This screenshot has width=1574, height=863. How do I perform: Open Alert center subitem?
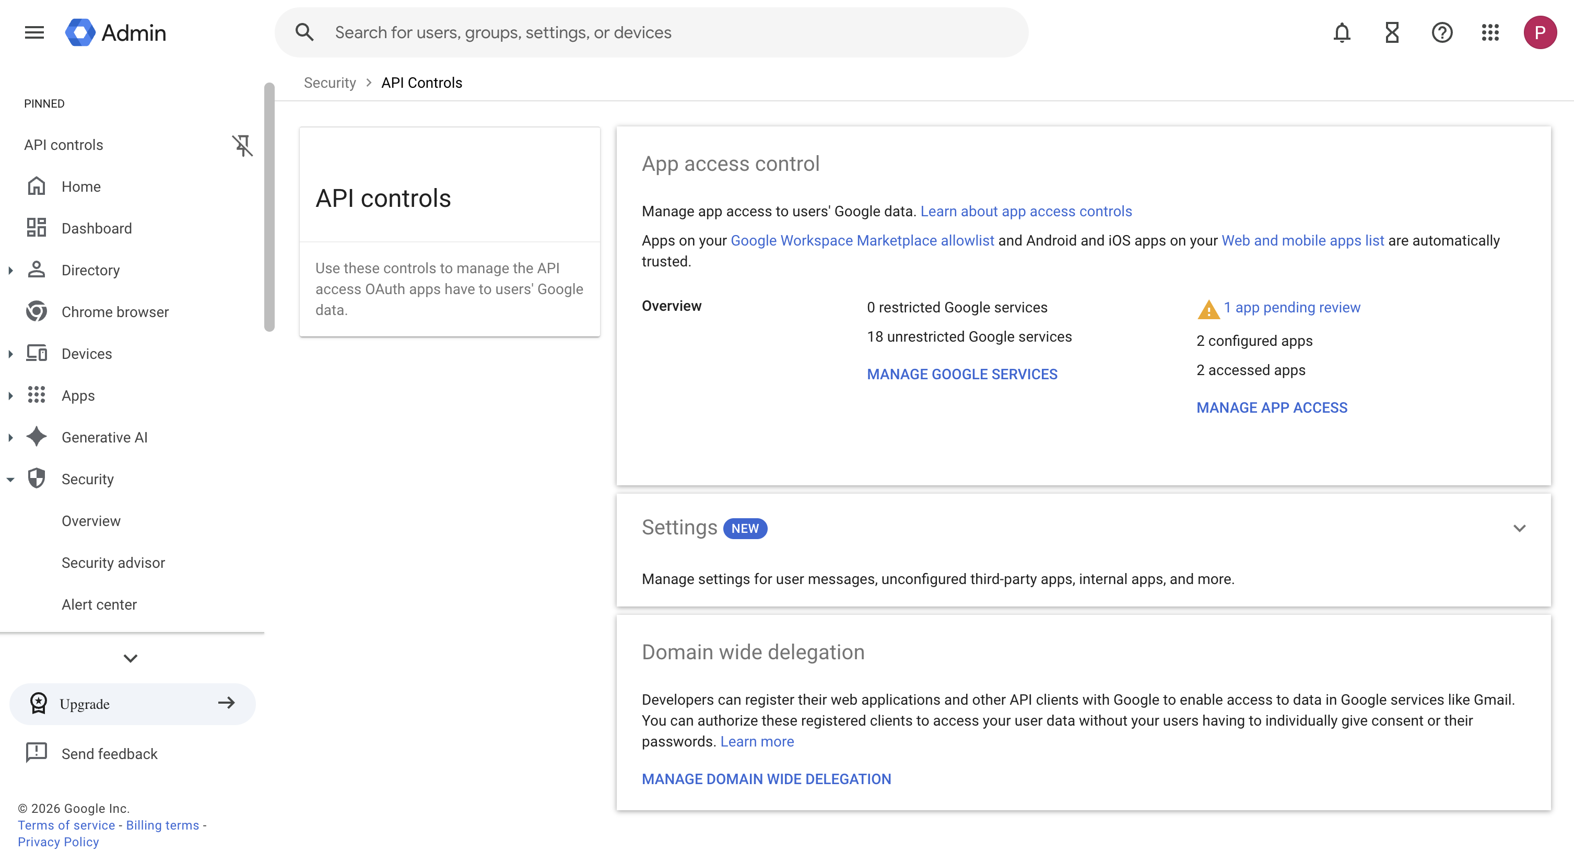(x=99, y=604)
